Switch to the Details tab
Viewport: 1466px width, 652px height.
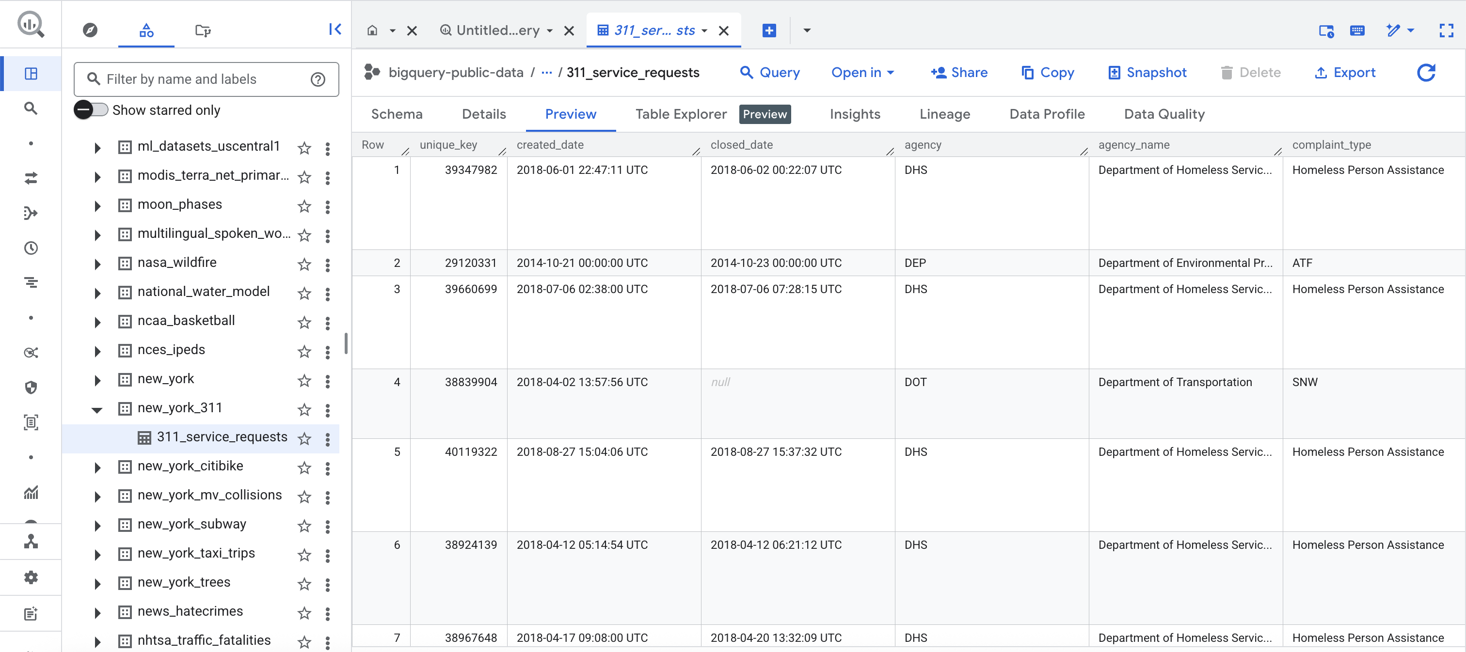coord(484,114)
